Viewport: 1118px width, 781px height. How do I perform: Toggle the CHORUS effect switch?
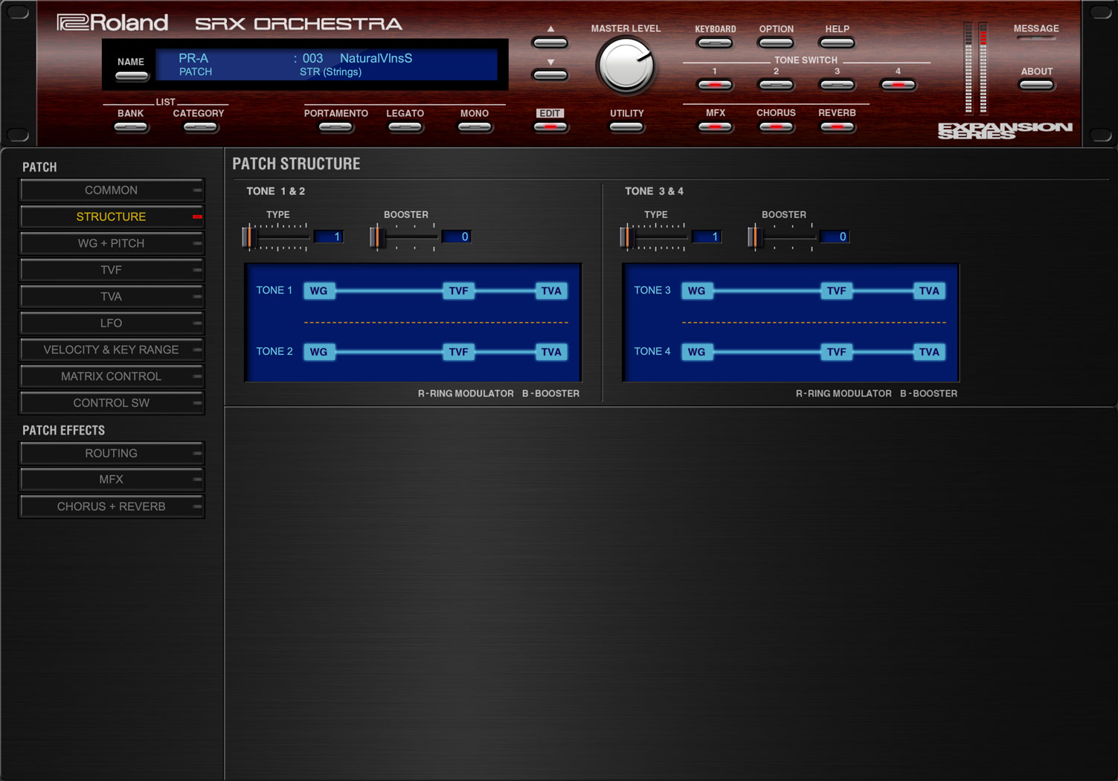[776, 127]
